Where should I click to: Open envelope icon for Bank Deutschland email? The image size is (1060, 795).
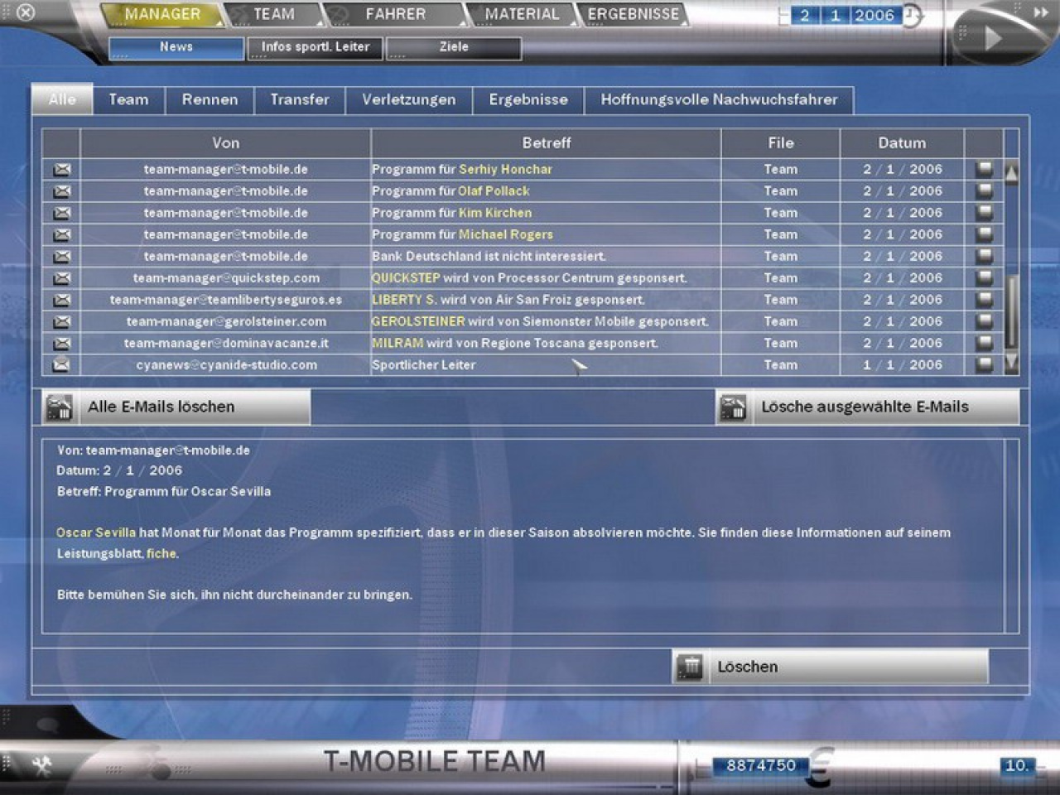point(61,257)
